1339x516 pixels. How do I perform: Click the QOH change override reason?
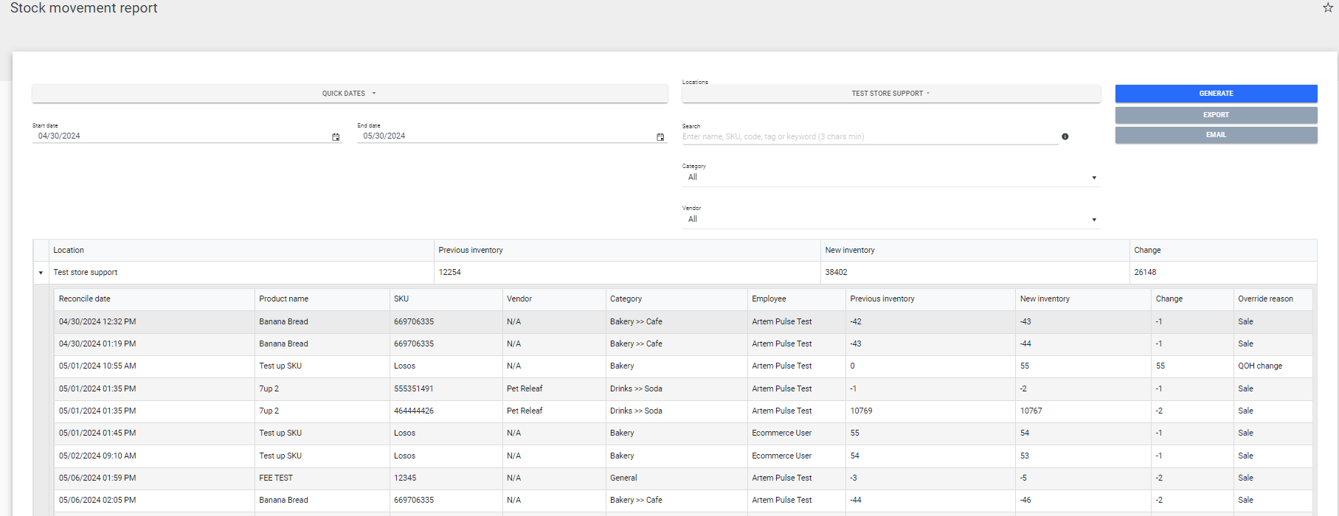pos(1260,366)
